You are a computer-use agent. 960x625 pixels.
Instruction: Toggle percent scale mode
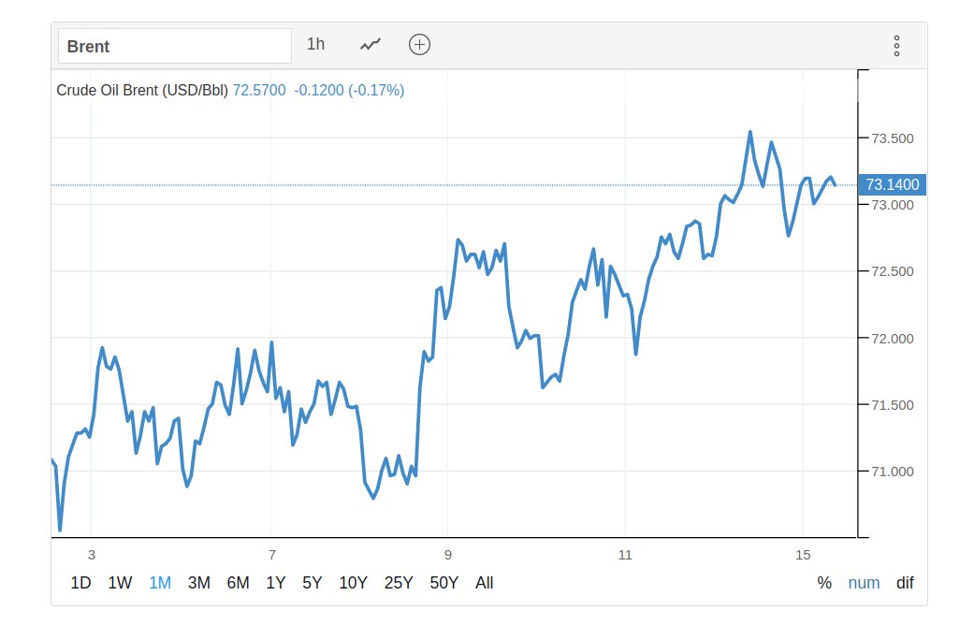(824, 583)
